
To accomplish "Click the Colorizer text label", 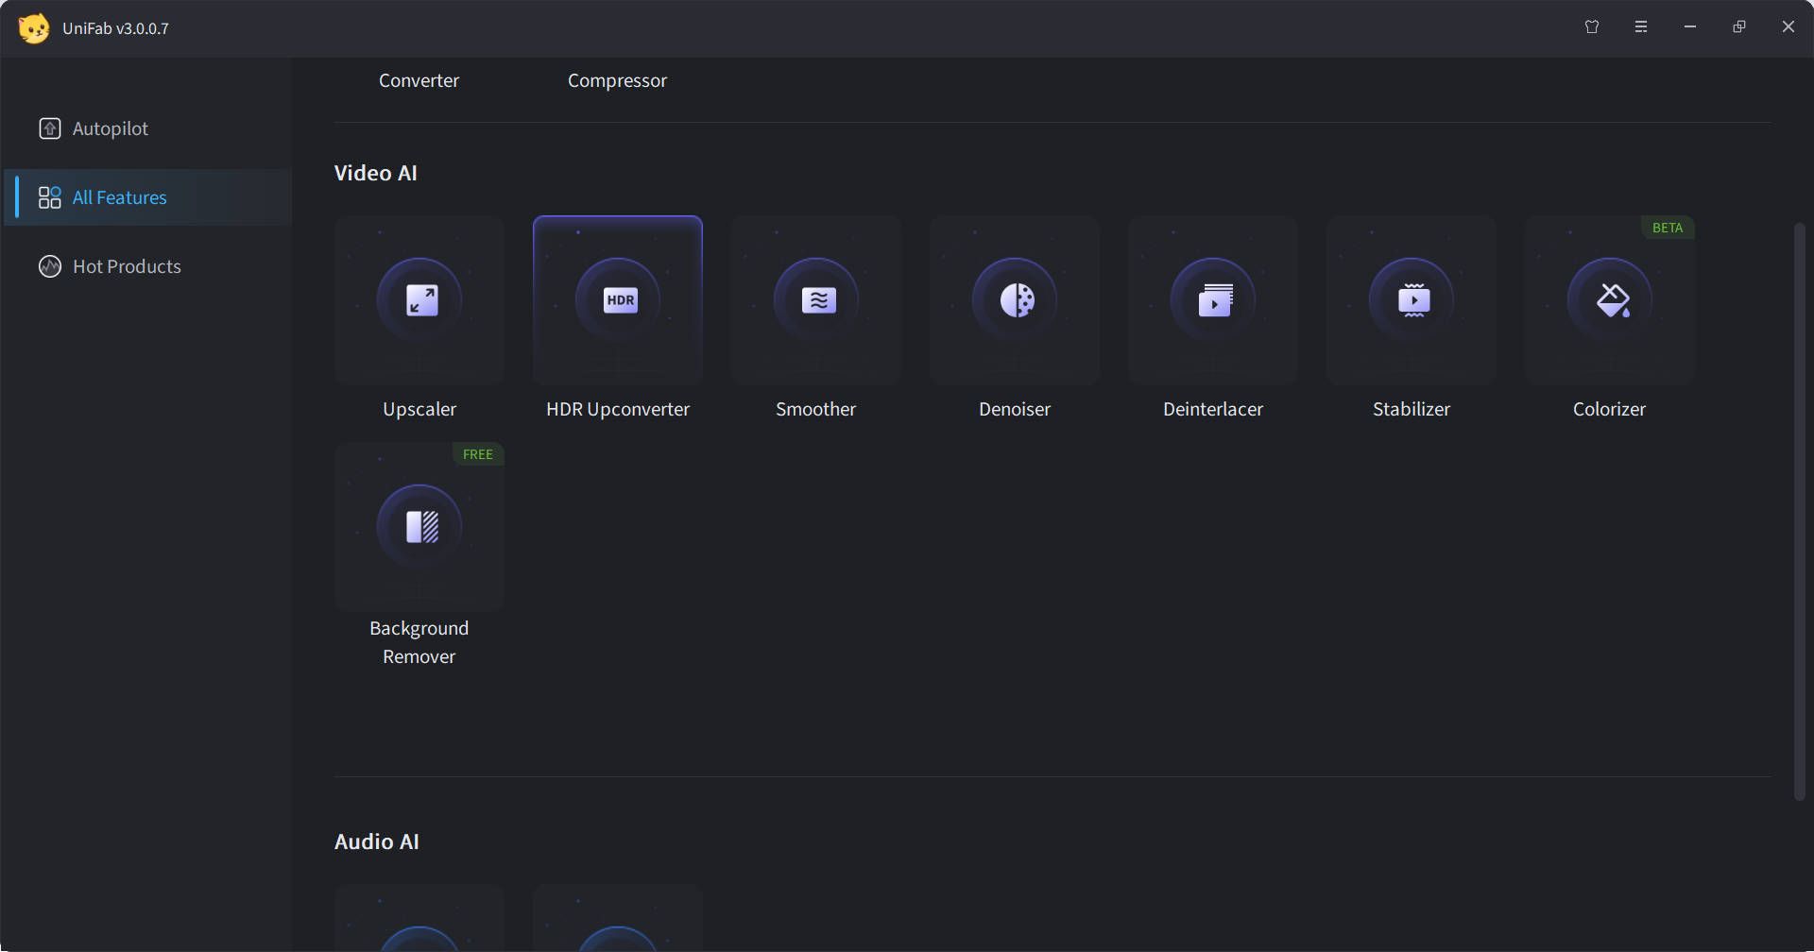I will click(x=1609, y=409).
